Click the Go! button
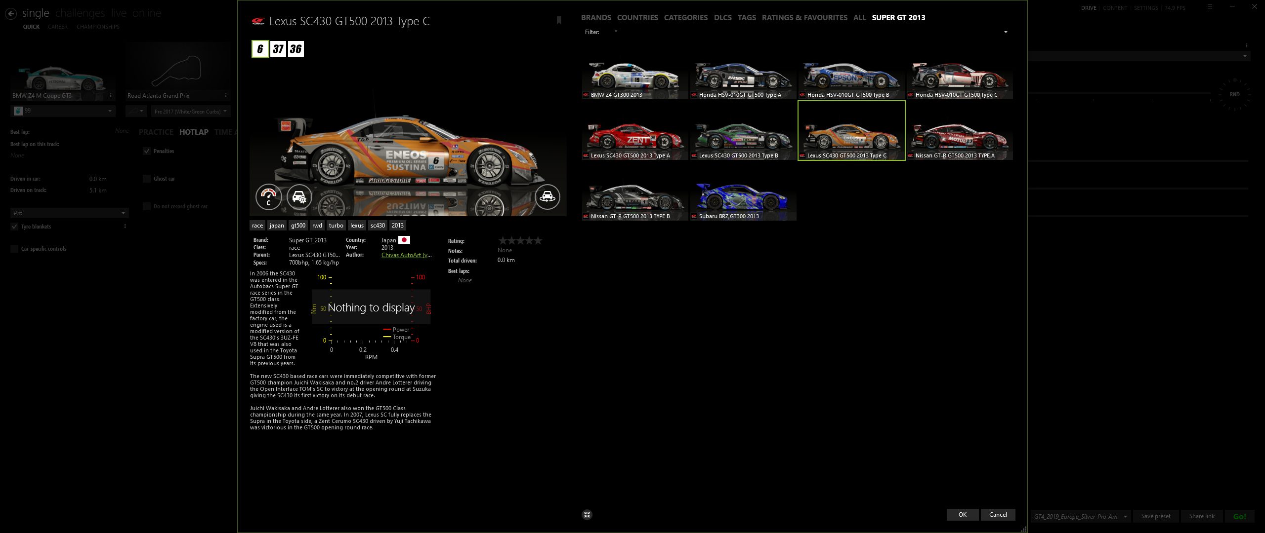 coord(1239,516)
